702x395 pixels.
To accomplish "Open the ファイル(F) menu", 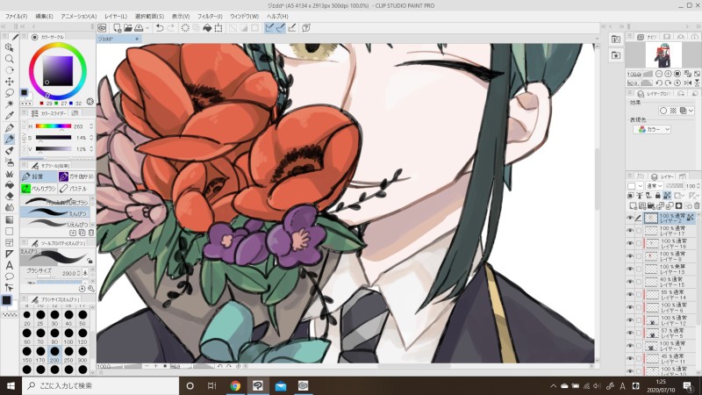I will coord(16,16).
